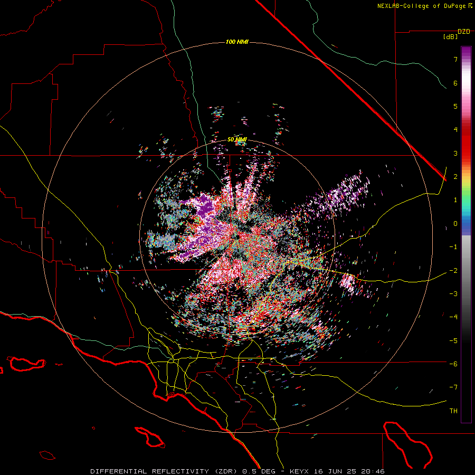
Task: Click the TH label at scale bottom
Action: 453,411
